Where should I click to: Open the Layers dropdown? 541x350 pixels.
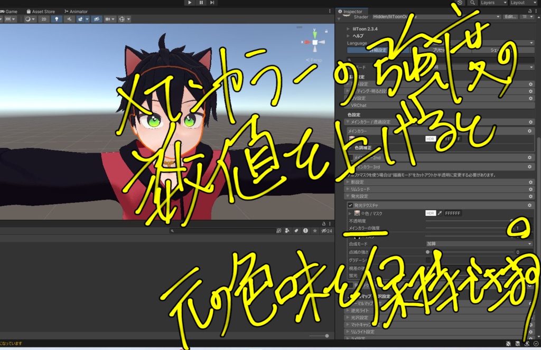[x=494, y=3]
